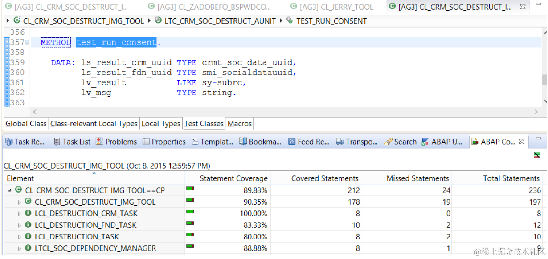
Task: Click CL_CRM_SOC_DESTRUCT_IMG_TOOL breadcrumb segment
Action: (84, 21)
